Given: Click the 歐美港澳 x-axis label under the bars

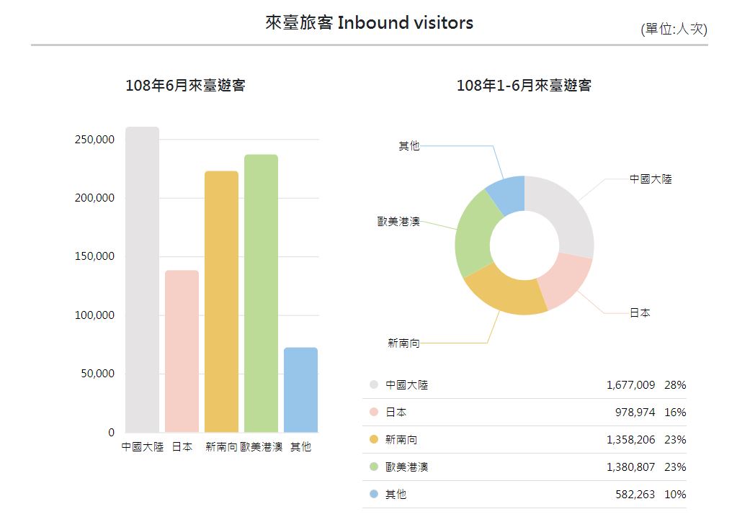Looking at the screenshot, I should pyautogui.click(x=262, y=446).
